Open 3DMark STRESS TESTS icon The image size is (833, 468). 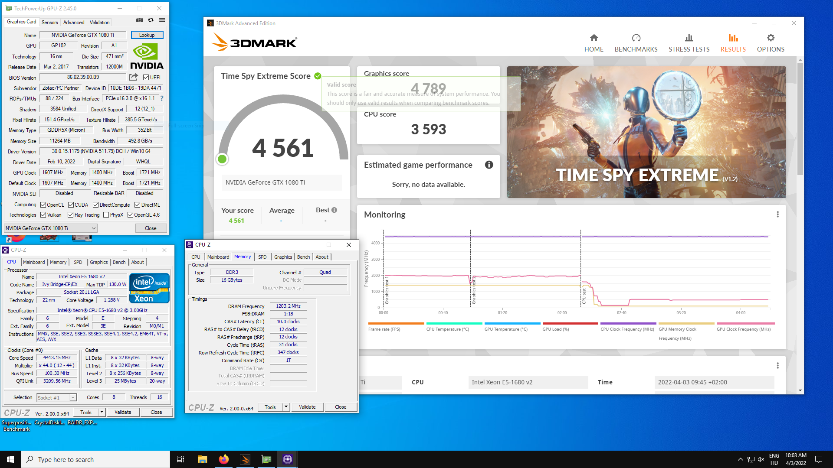click(689, 38)
